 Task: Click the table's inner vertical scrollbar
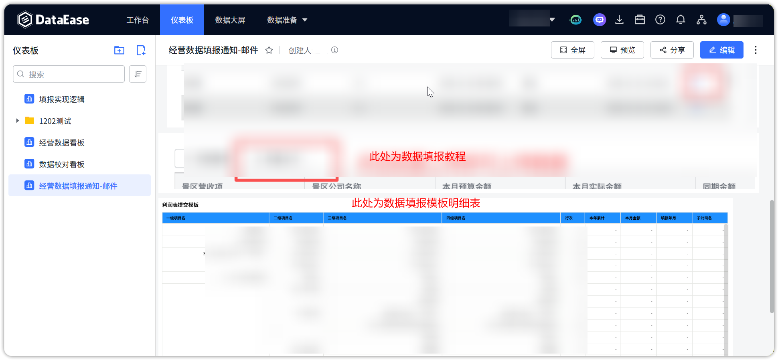click(726, 290)
